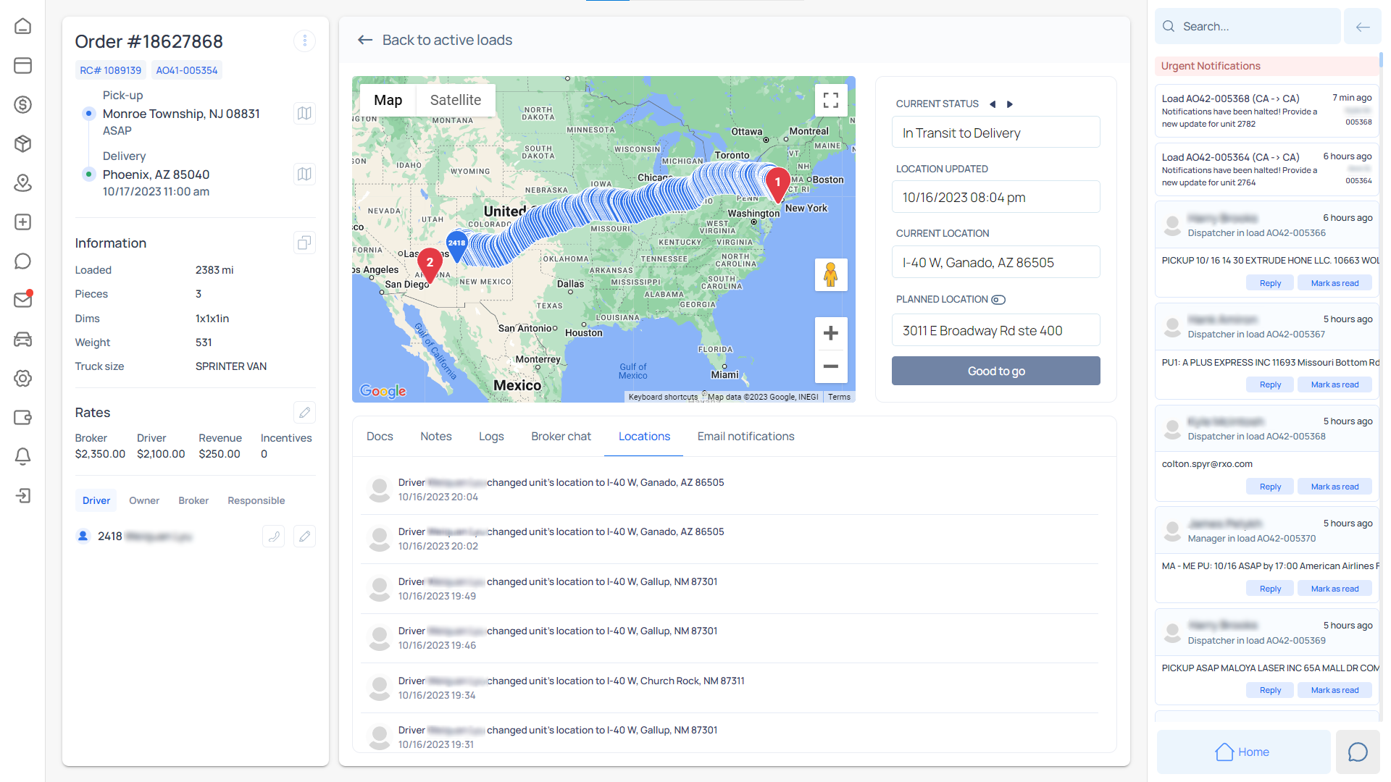Click the edit pencil next to Rates
Screen dimensions: 1391x782
pyautogui.click(x=304, y=412)
